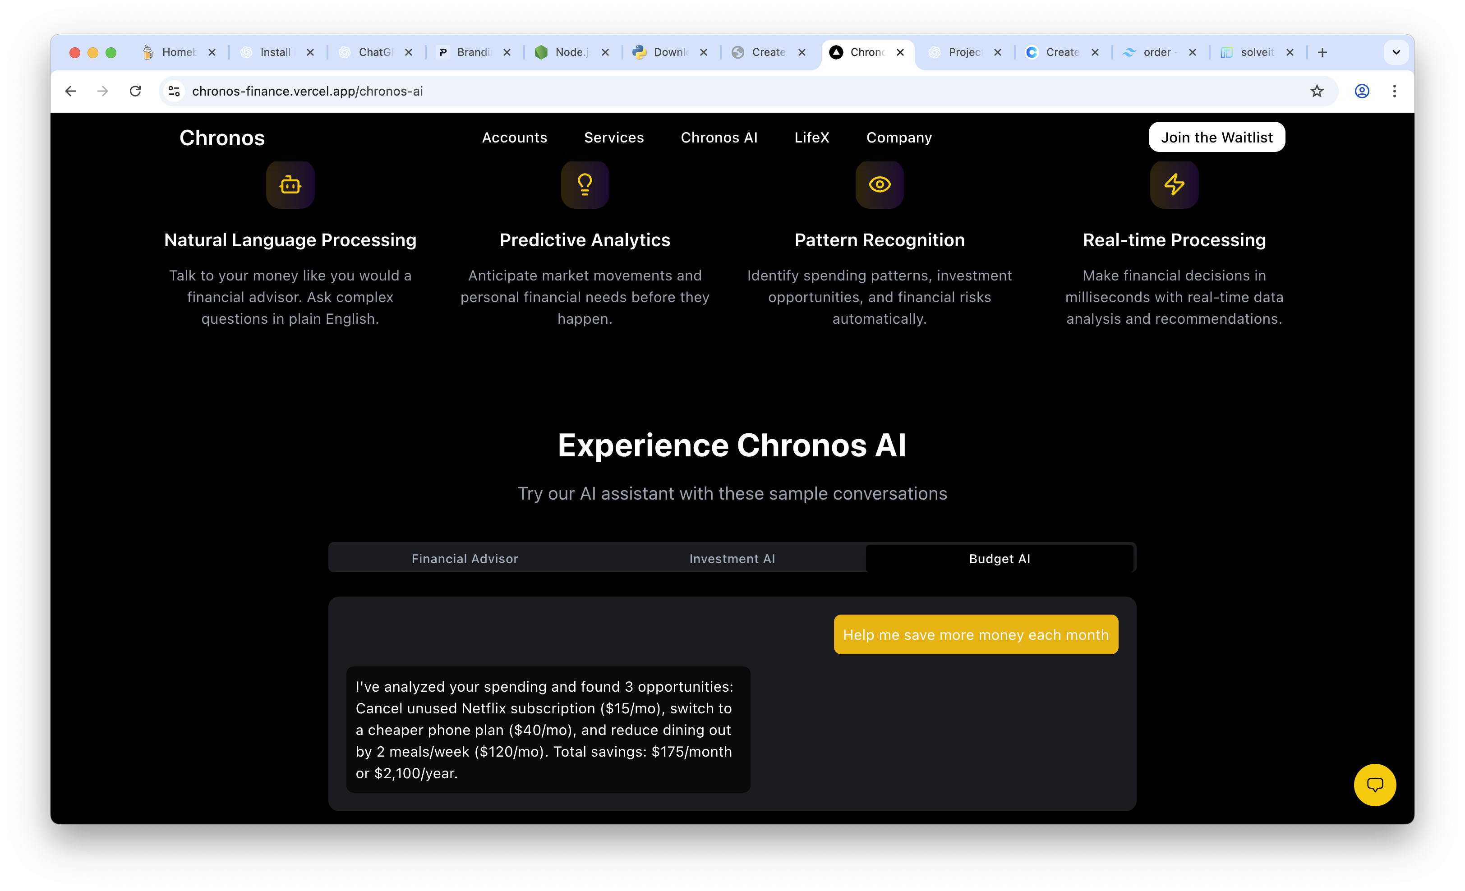Viewport: 1465px width, 891px height.
Task: Close the ChatGPT tab
Action: 409,52
